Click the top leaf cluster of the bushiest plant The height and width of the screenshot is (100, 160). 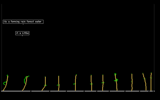[115, 74]
